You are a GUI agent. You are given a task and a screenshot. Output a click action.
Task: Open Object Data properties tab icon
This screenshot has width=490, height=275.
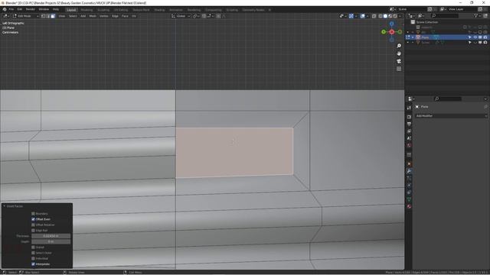[409, 199]
